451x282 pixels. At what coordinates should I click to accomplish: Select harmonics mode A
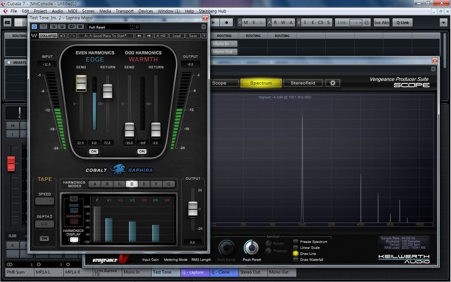point(95,184)
